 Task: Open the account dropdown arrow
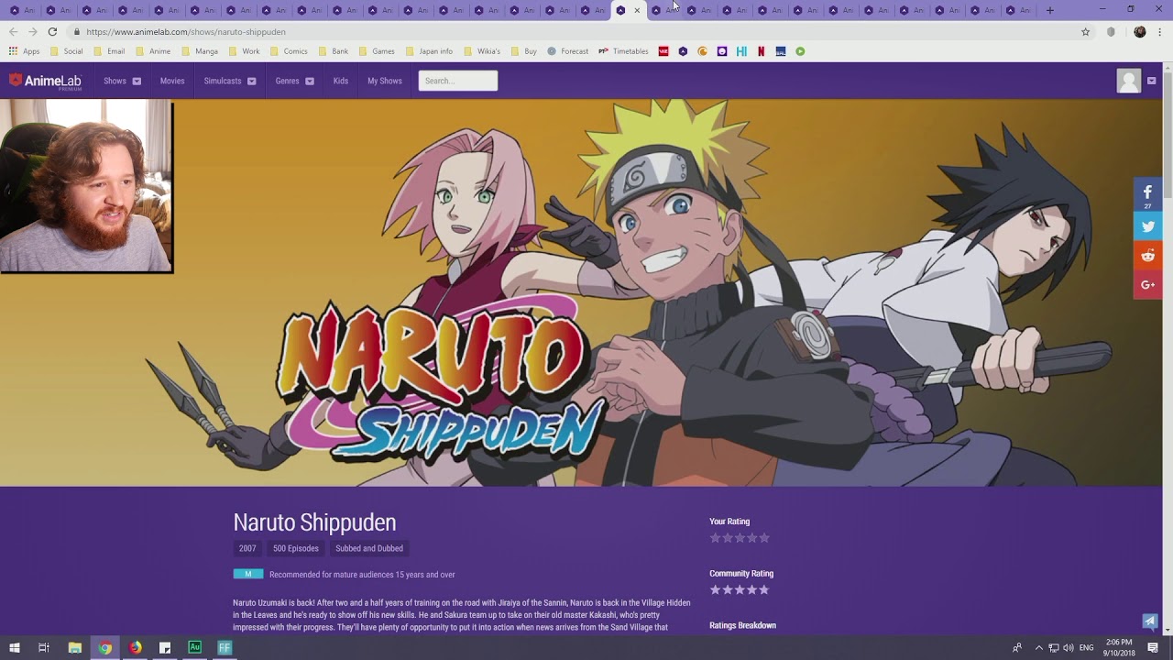1151,81
